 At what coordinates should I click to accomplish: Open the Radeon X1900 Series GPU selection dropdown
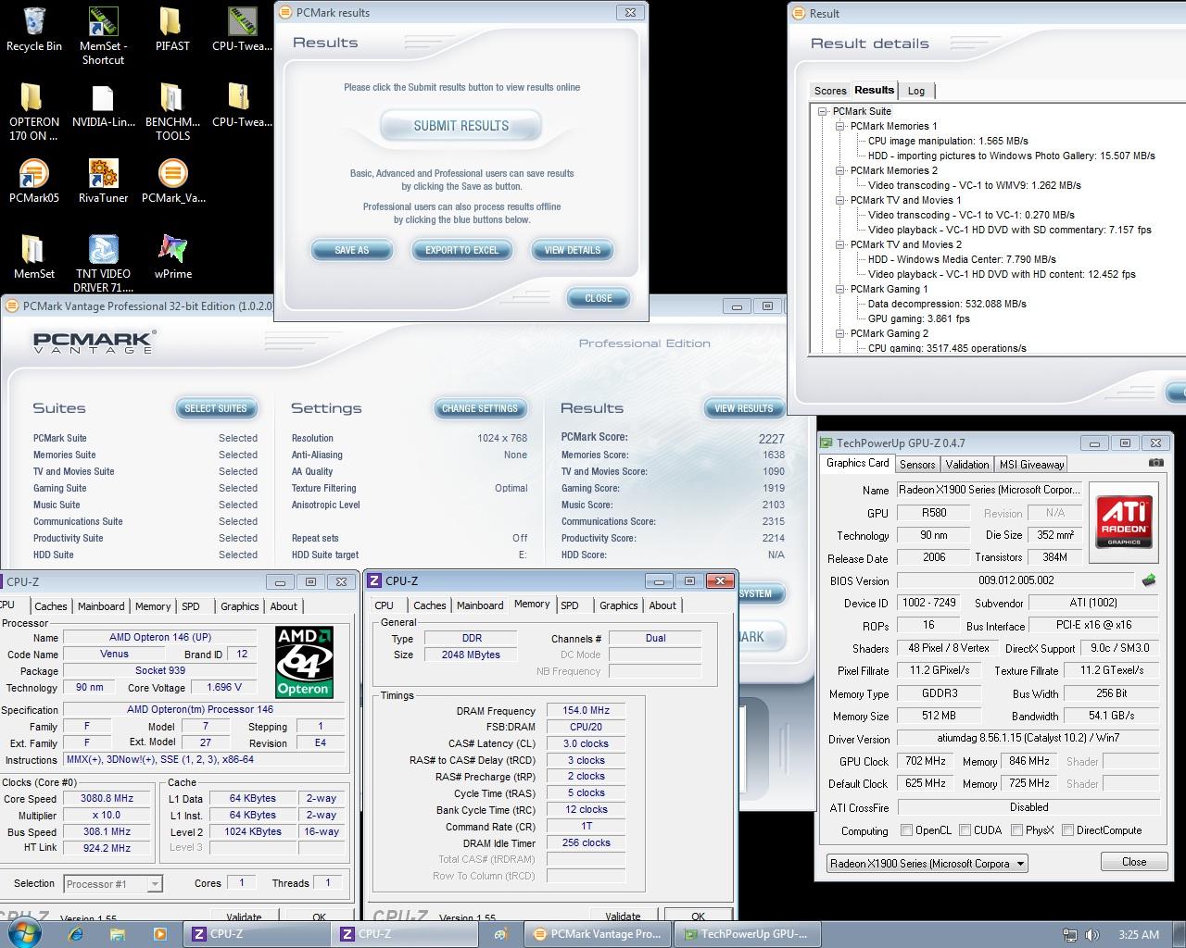(x=927, y=863)
